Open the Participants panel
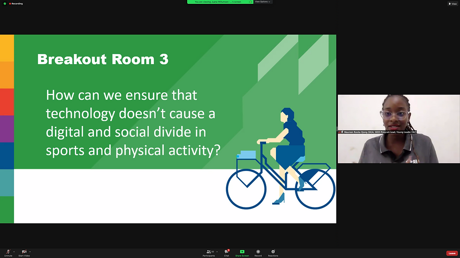 tap(208, 253)
